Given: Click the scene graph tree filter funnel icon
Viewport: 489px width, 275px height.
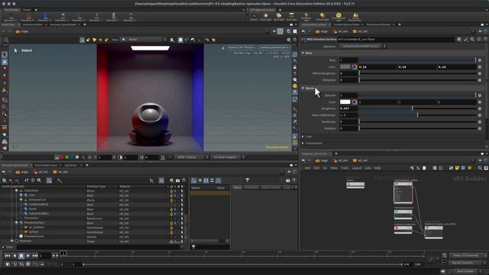Looking at the screenshot, I should point(248,180).
